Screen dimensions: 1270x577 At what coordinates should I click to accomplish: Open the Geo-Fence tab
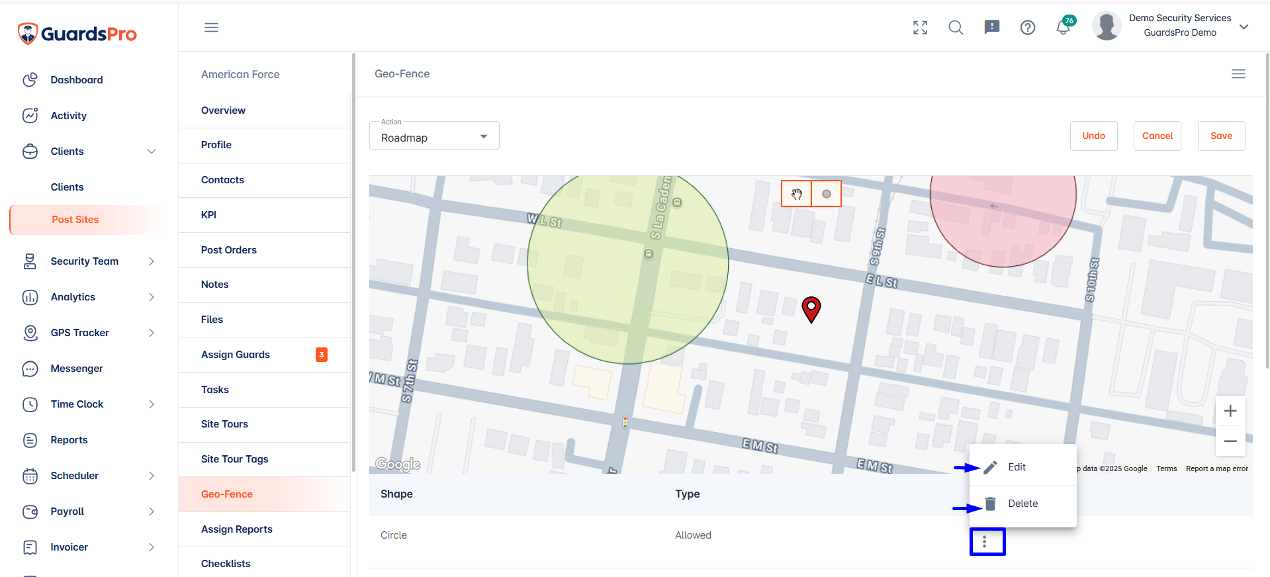[264, 494]
